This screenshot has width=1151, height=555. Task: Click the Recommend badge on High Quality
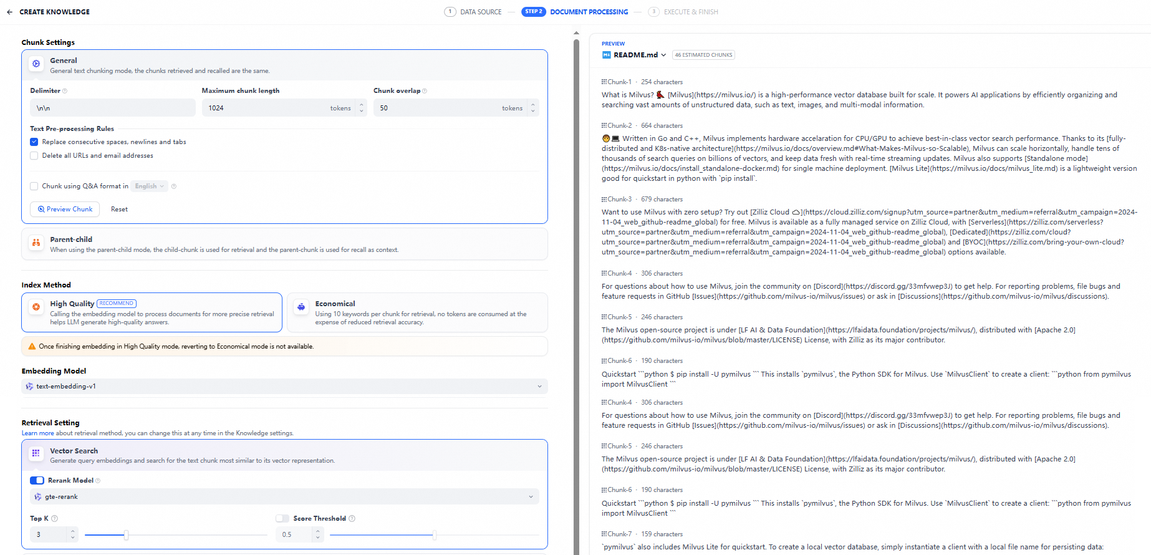(117, 304)
